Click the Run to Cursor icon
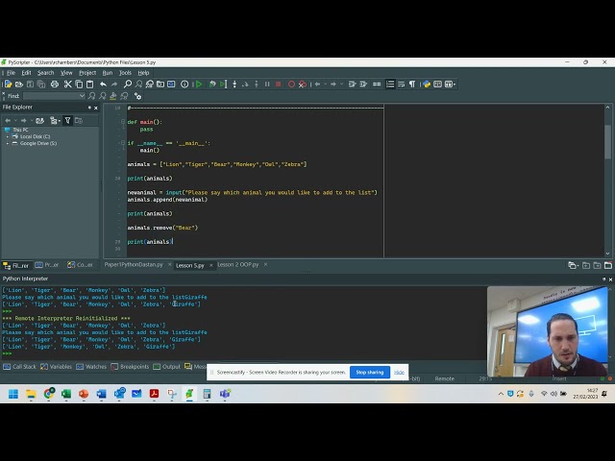The image size is (615, 461). [223, 85]
